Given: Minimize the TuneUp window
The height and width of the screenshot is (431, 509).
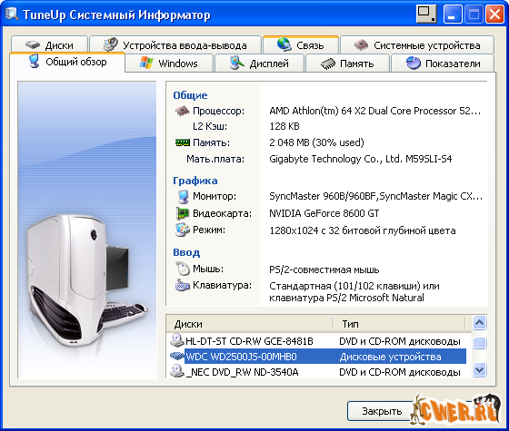Looking at the screenshot, I should (453, 15).
